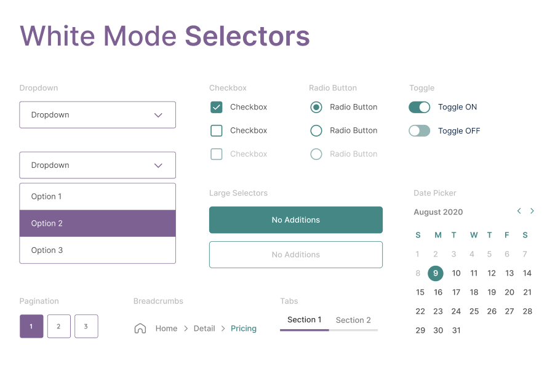Open the Pricing breadcrumb link
Screen dimensions: 555x374
(x=244, y=328)
